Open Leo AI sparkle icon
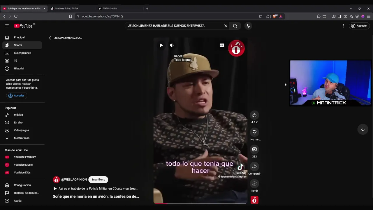The height and width of the screenshot is (210, 373). (x=351, y=16)
